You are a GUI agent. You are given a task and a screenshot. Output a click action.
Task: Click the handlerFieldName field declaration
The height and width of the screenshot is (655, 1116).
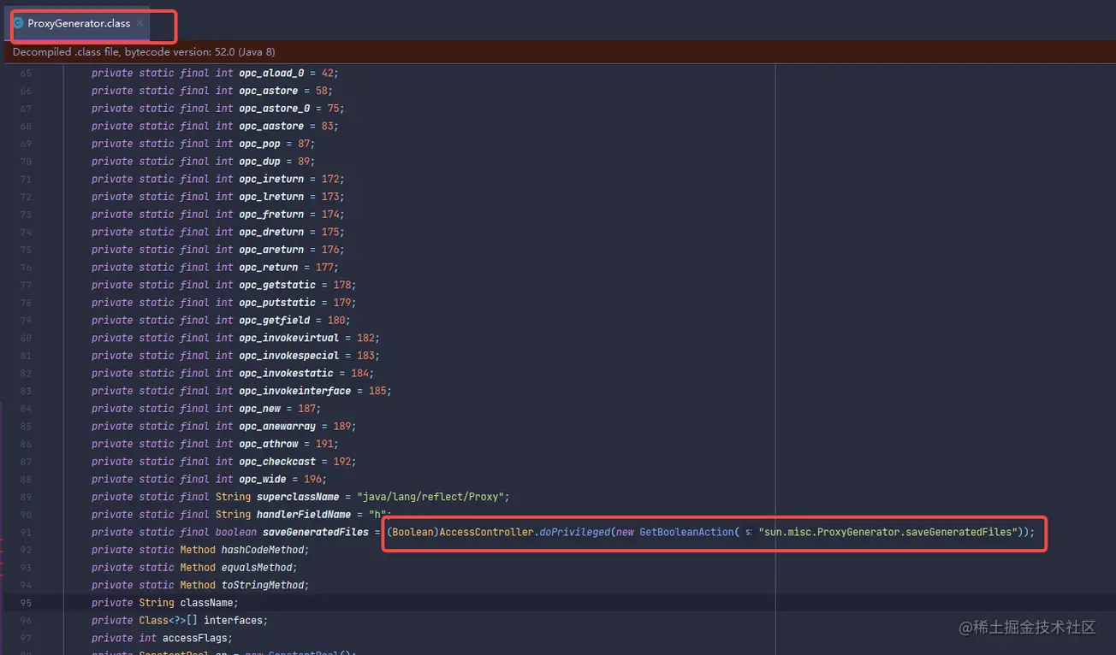[x=304, y=515]
